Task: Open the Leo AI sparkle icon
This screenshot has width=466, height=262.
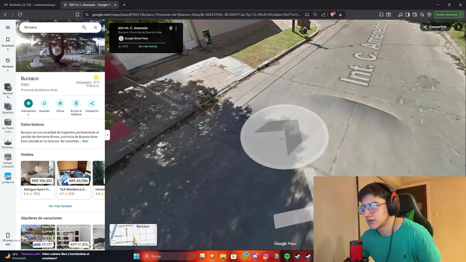Action: click(422, 15)
